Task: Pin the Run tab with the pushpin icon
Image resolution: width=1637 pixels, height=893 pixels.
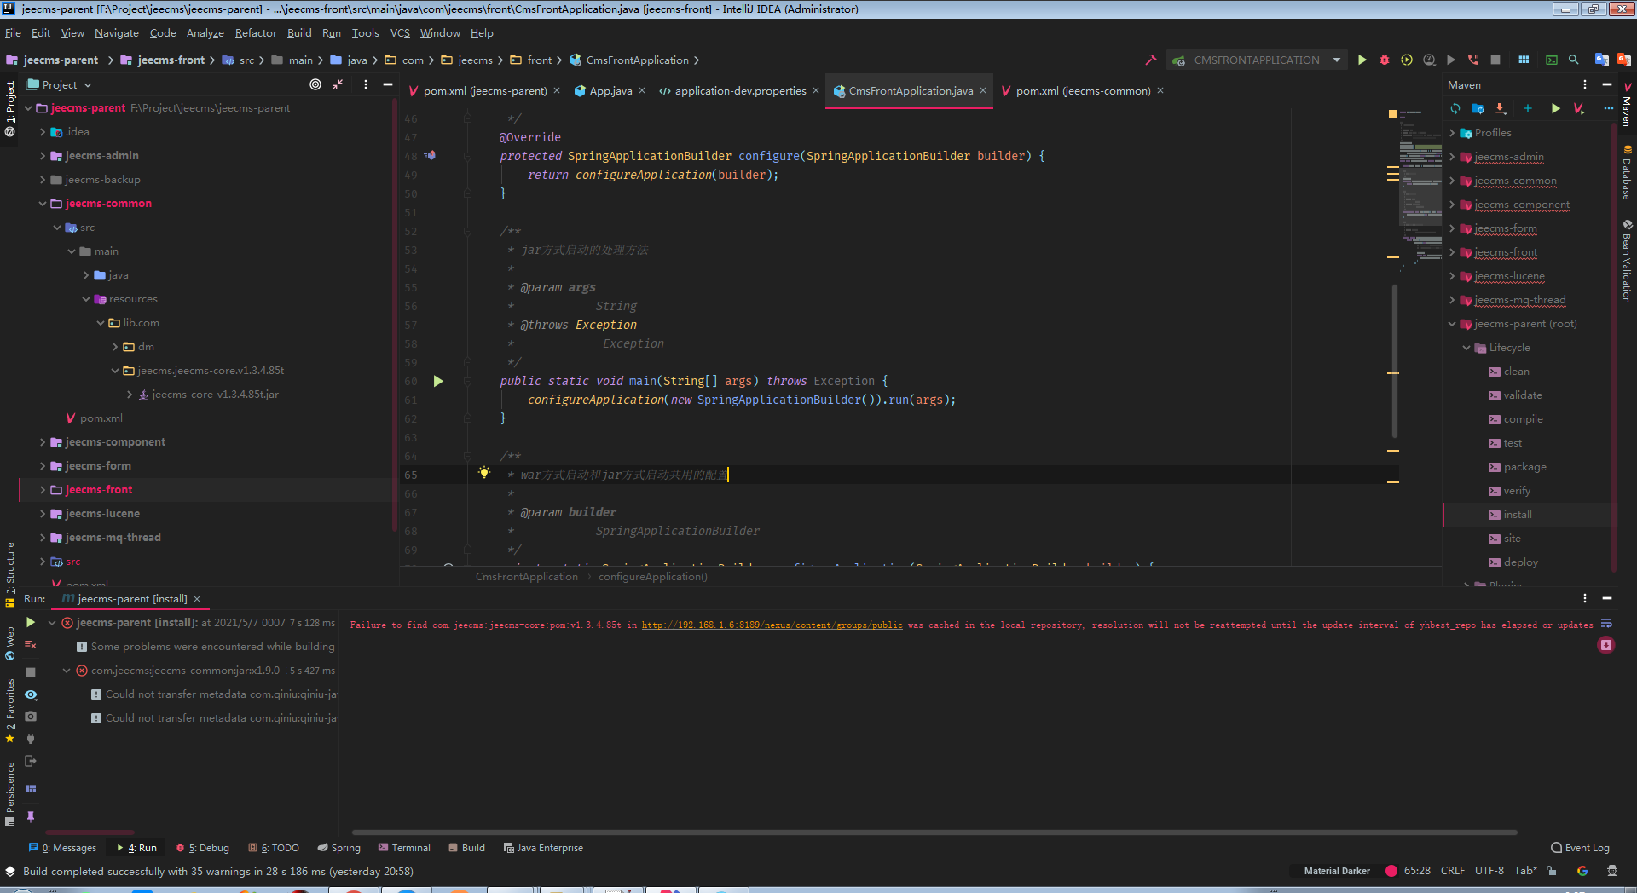Action: click(x=31, y=816)
